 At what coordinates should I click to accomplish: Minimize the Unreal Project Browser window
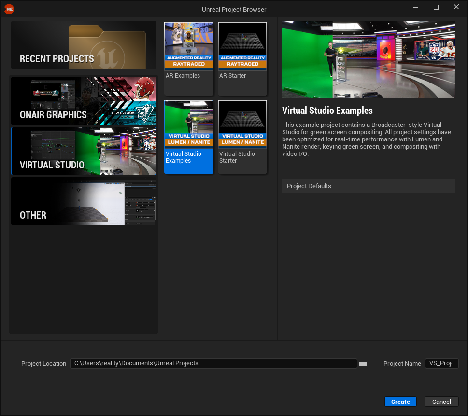[416, 7]
